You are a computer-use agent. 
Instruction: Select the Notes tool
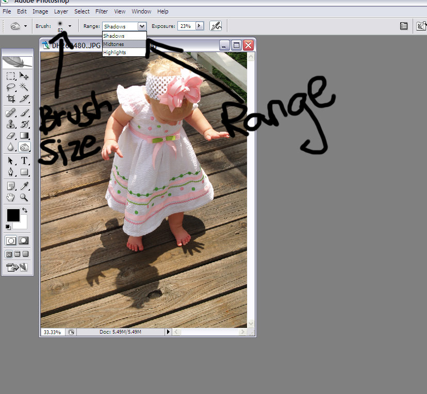coord(11,186)
